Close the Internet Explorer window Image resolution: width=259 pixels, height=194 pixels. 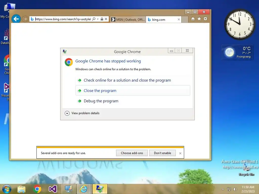click(x=204, y=12)
